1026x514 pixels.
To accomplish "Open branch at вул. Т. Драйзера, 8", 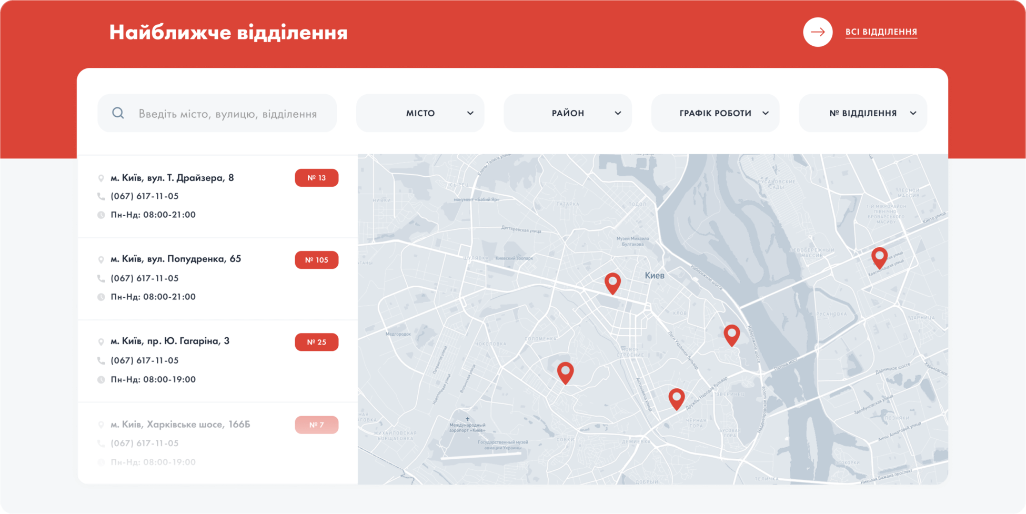I will click(x=172, y=178).
